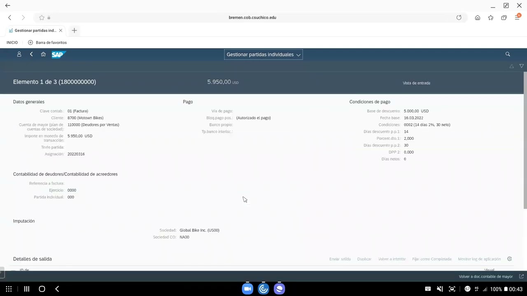Click client value 8700 (Motown Bikes)
Viewport: 527px width, 296px height.
point(85,118)
